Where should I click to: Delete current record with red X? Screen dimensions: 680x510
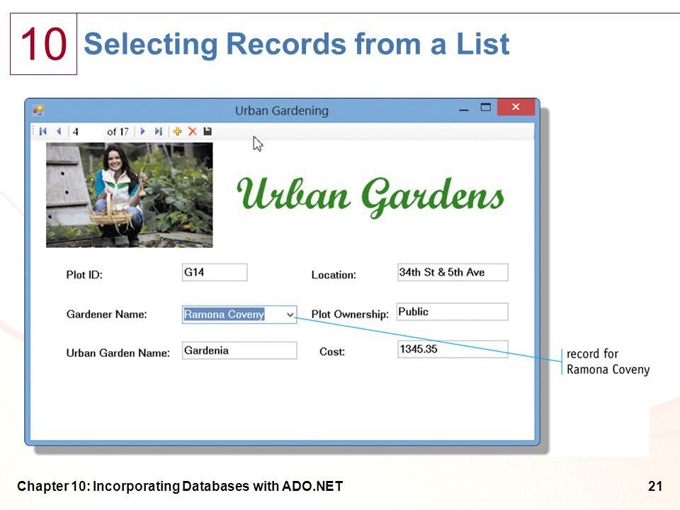coord(193,132)
